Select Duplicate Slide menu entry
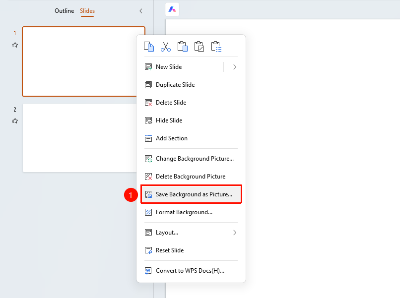The width and height of the screenshot is (400, 298). pos(191,85)
